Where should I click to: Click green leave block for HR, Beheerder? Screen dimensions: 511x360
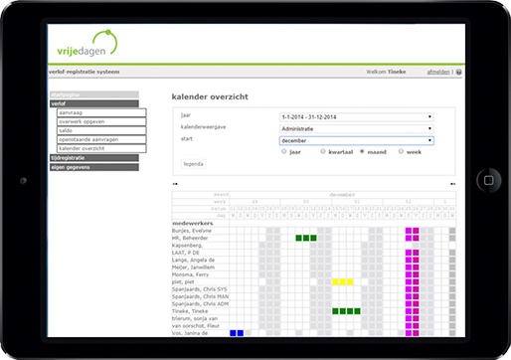coord(306,238)
